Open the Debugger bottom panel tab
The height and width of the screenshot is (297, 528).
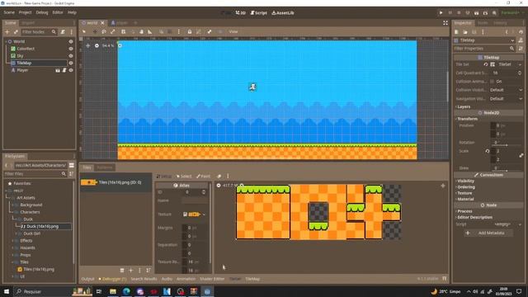(112, 279)
